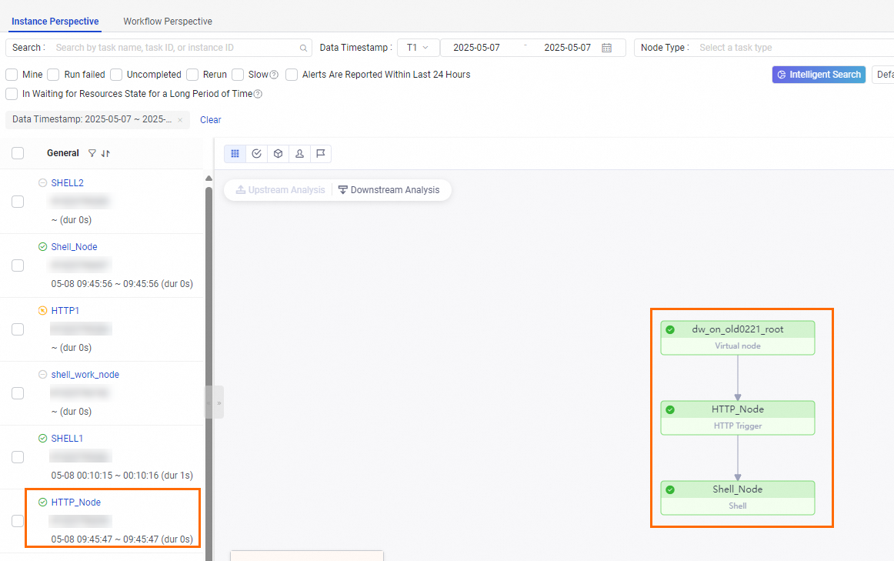Run Downstream Analysis
This screenshot has width=894, height=561.
(x=389, y=190)
